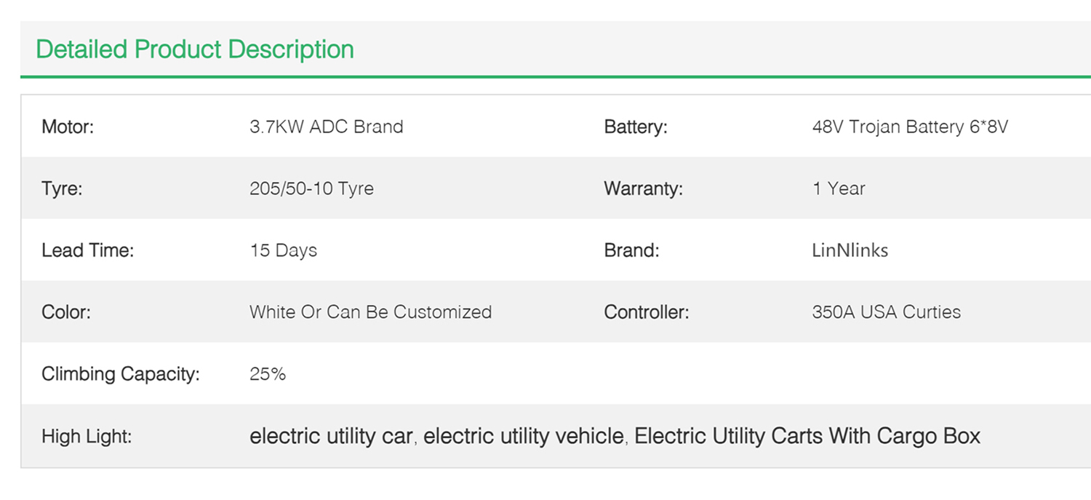Viewport: 1091px width, 500px height.
Task: Click the "Motor:" attribute label
Action: click(68, 127)
